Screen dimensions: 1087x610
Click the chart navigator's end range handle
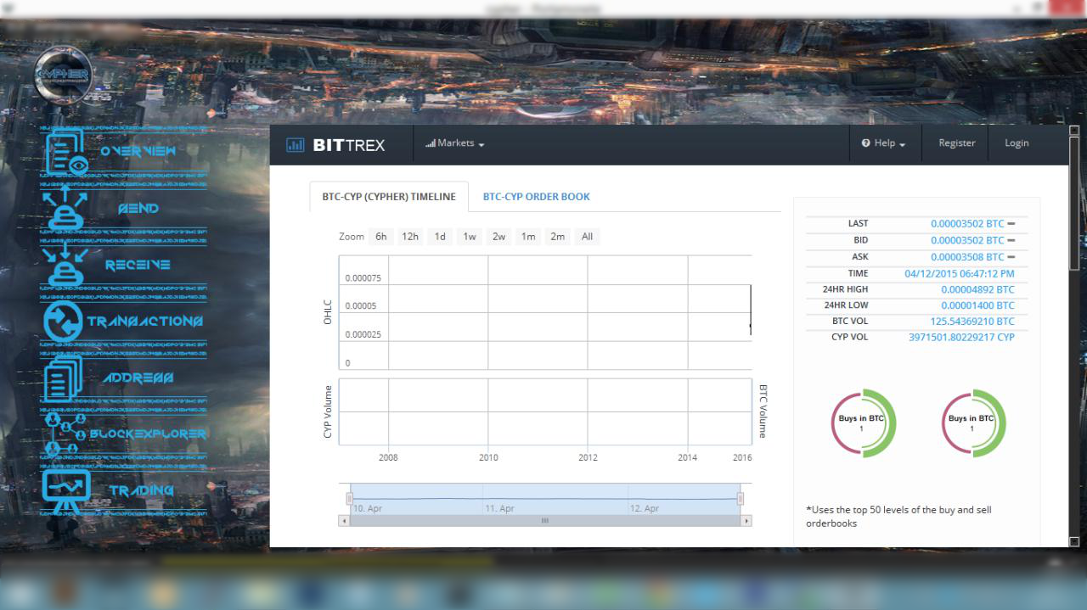point(740,499)
